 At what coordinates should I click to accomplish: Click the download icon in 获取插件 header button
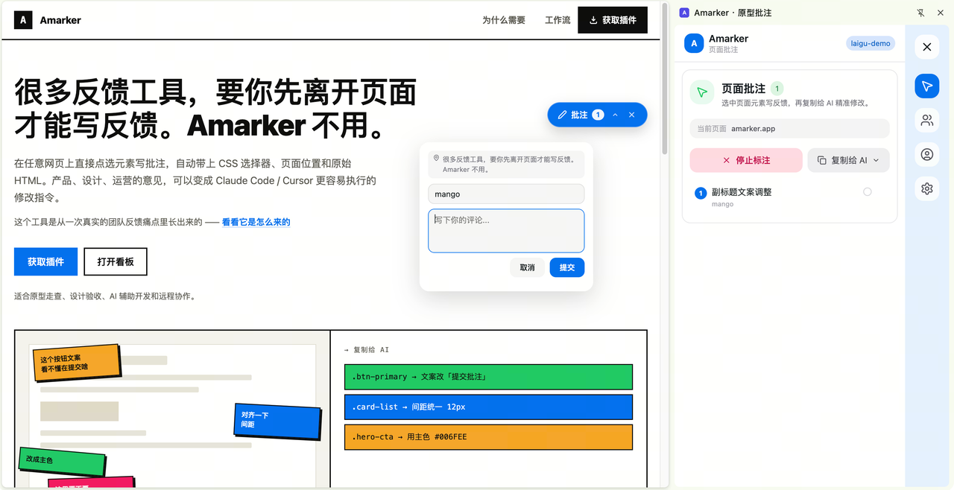[594, 20]
